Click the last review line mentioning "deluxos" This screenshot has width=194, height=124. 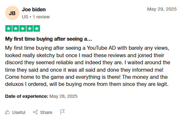[87, 84]
